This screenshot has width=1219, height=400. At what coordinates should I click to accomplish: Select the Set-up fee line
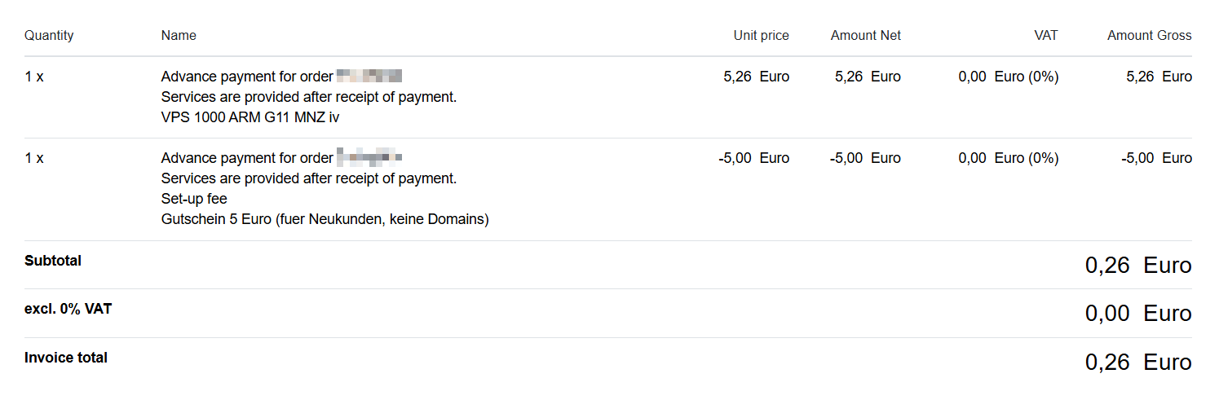pyautogui.click(x=194, y=199)
